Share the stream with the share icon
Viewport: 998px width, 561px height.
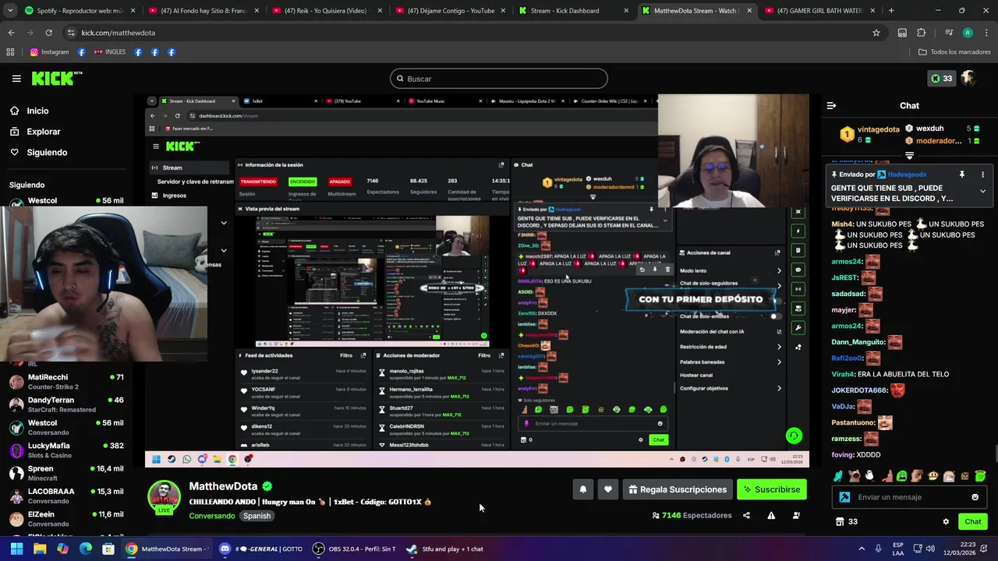[x=746, y=515]
